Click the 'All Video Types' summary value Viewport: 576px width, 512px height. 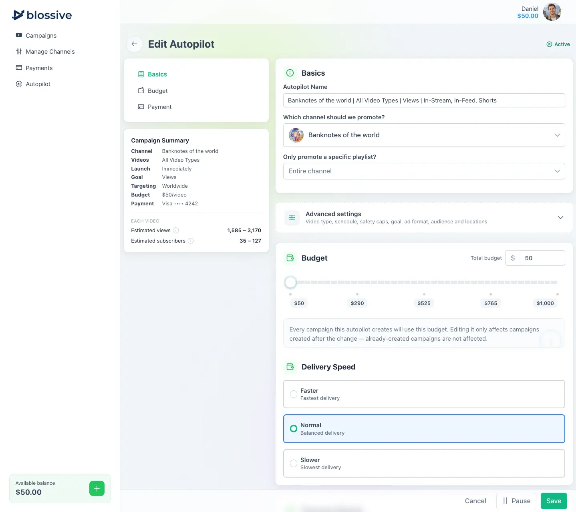181,160
